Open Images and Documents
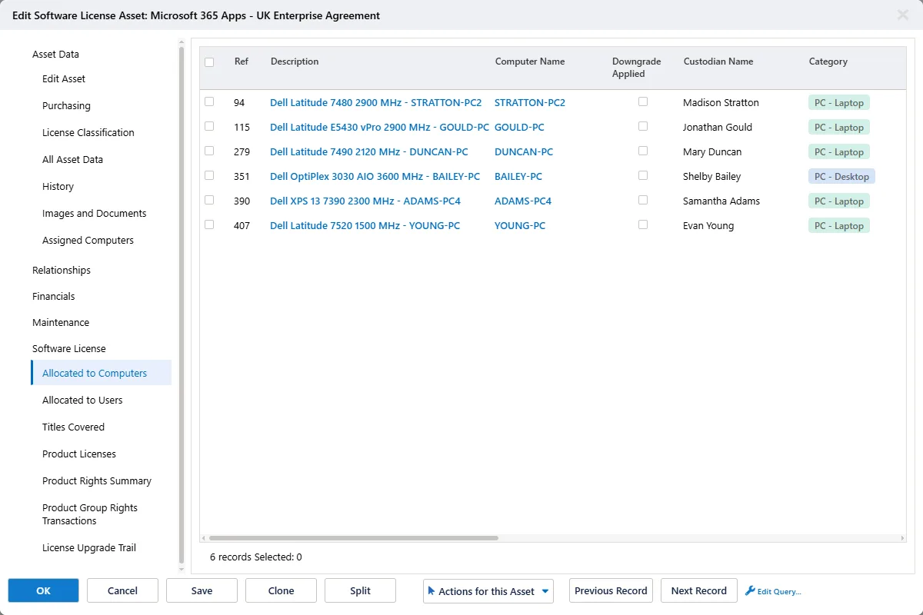This screenshot has width=923, height=615. point(94,214)
